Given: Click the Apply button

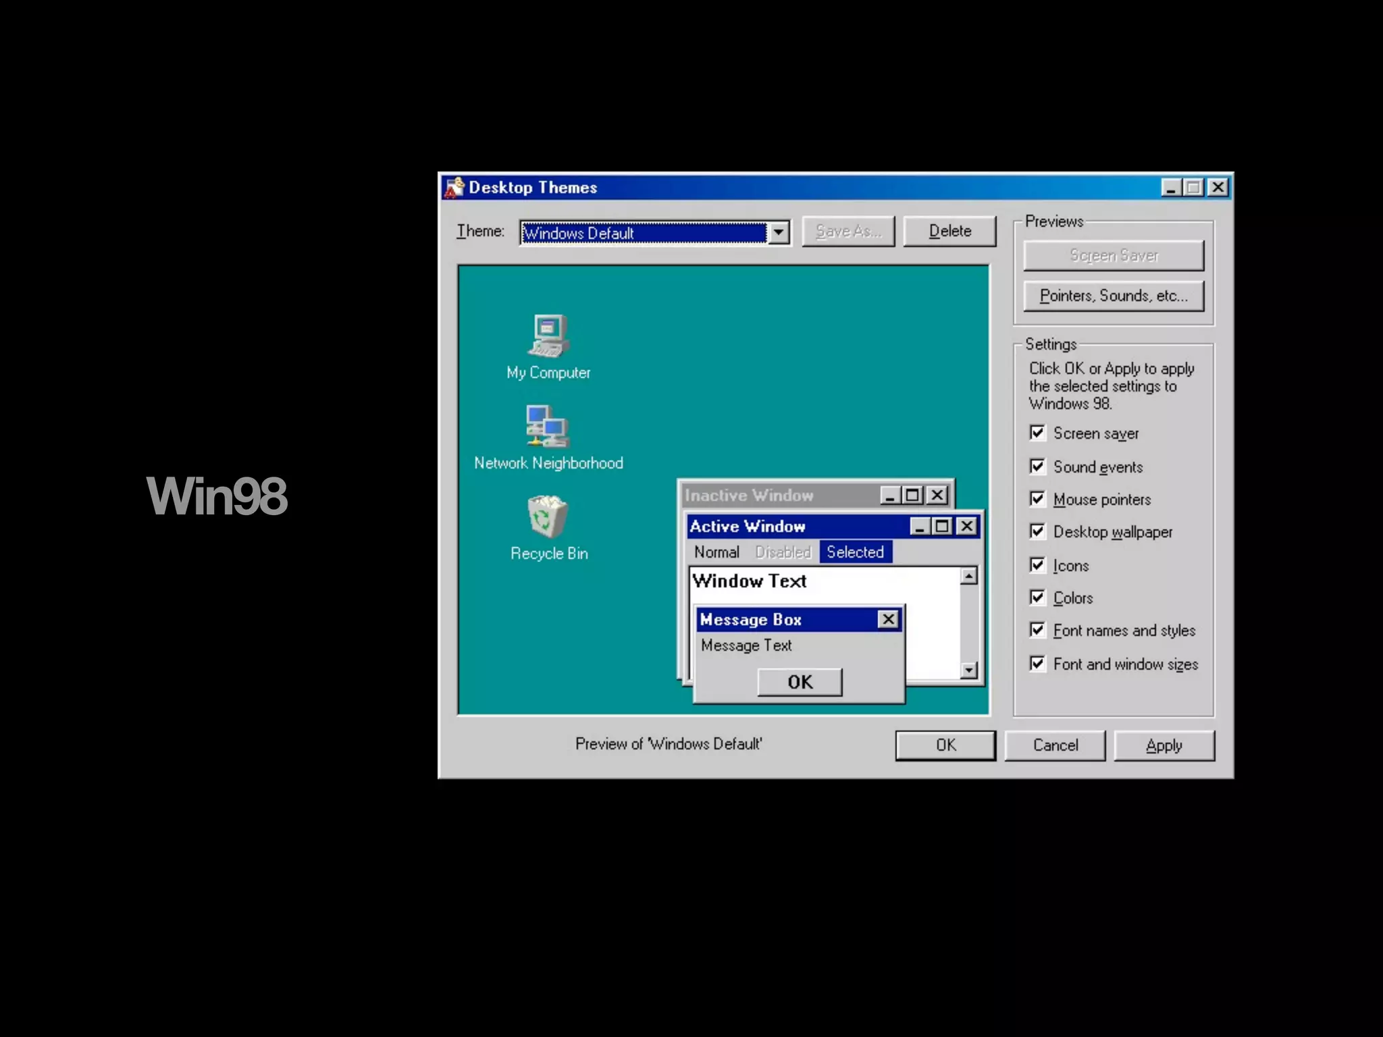Looking at the screenshot, I should pos(1164,745).
